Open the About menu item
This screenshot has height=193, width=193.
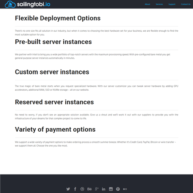tap(147, 4)
